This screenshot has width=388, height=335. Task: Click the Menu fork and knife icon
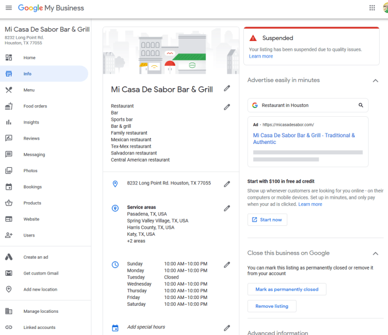coord(9,90)
